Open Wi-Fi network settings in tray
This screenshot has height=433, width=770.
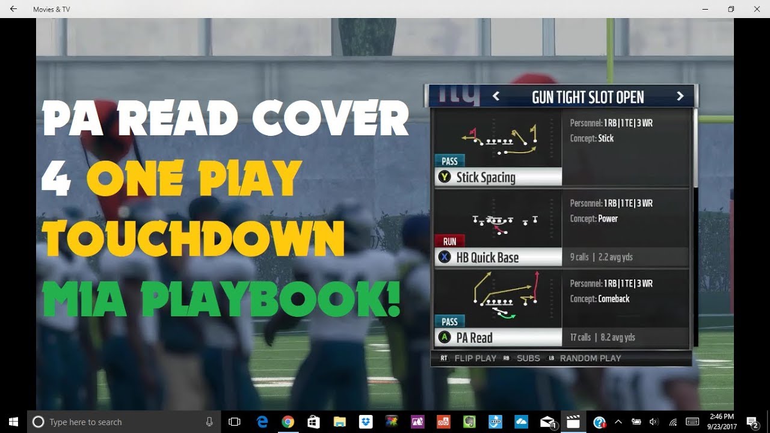click(x=673, y=422)
